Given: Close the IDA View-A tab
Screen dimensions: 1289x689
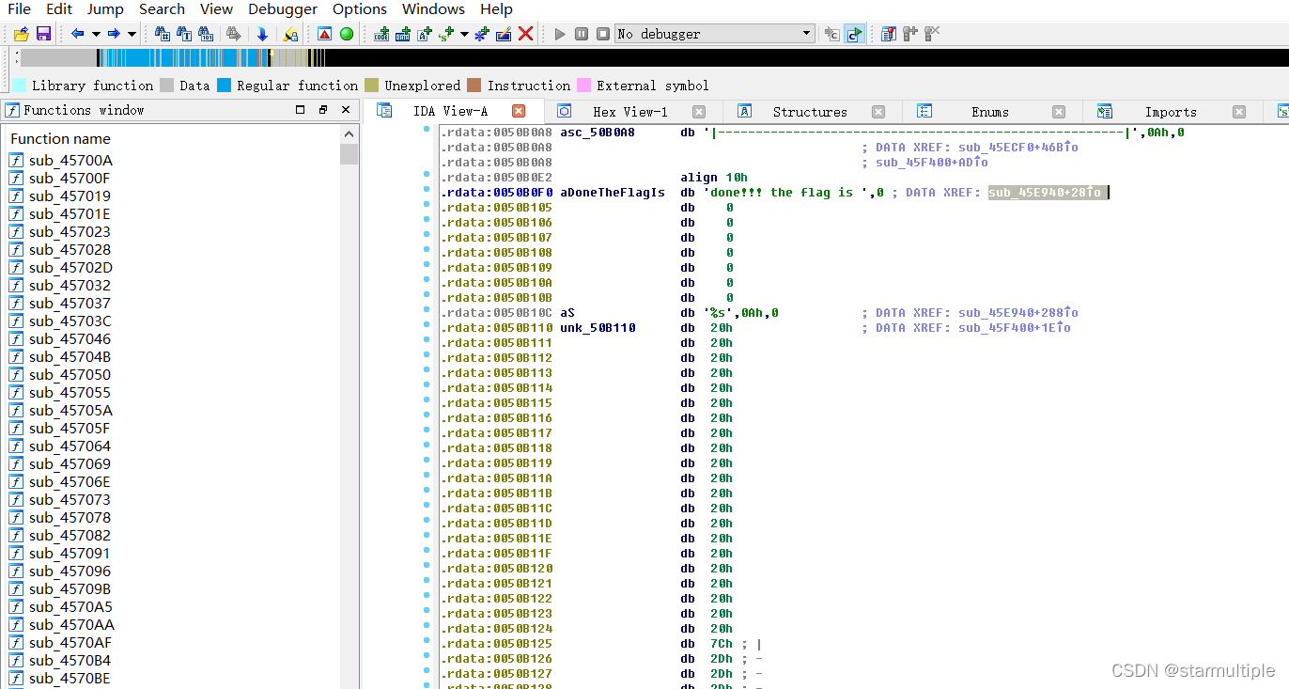Looking at the screenshot, I should (519, 111).
